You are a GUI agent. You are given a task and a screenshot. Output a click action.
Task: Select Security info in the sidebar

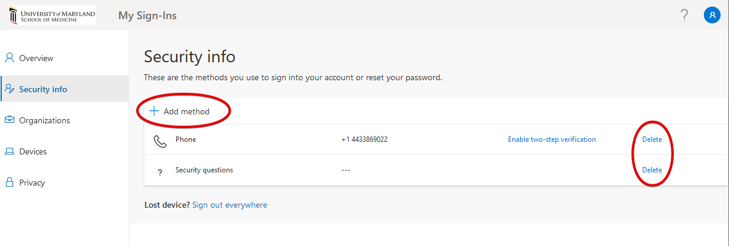click(x=43, y=89)
